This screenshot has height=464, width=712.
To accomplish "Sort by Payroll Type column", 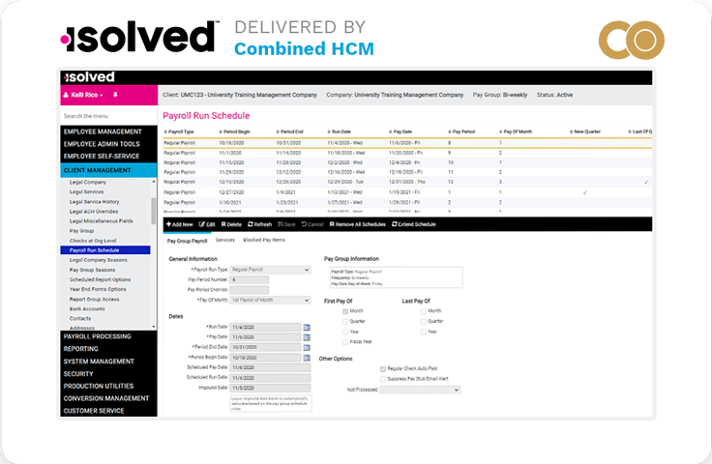I will 179,131.
